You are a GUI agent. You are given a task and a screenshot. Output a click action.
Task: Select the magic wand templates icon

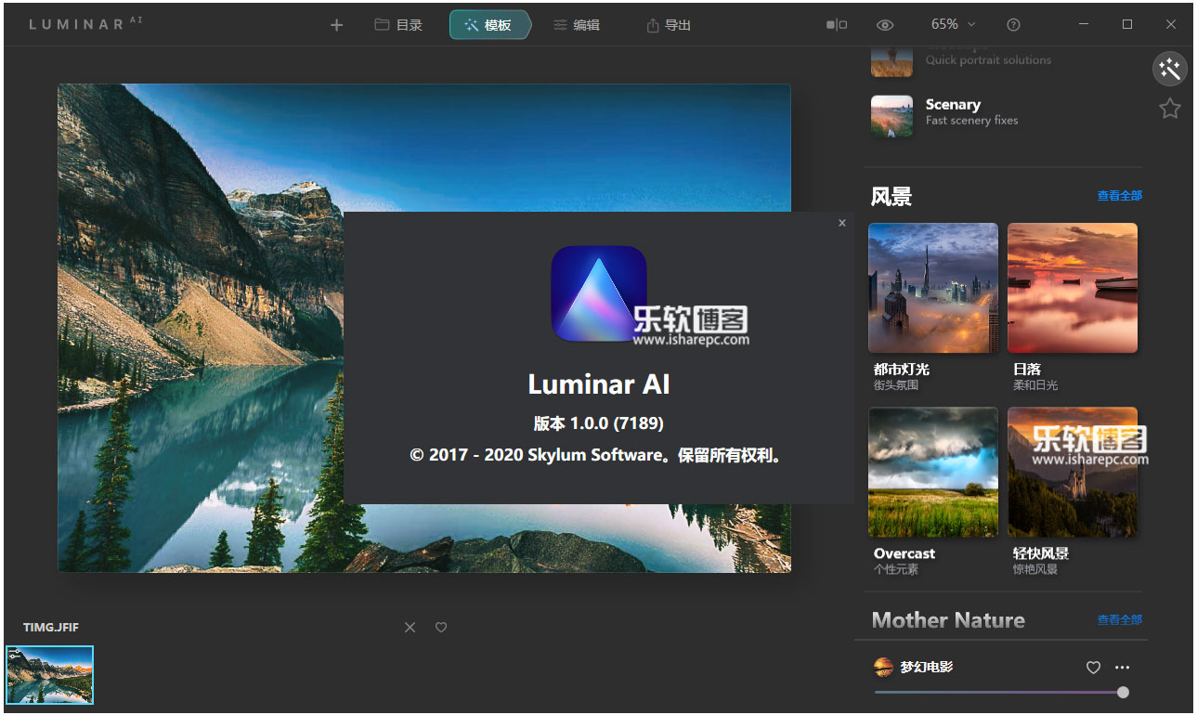pos(1170,69)
